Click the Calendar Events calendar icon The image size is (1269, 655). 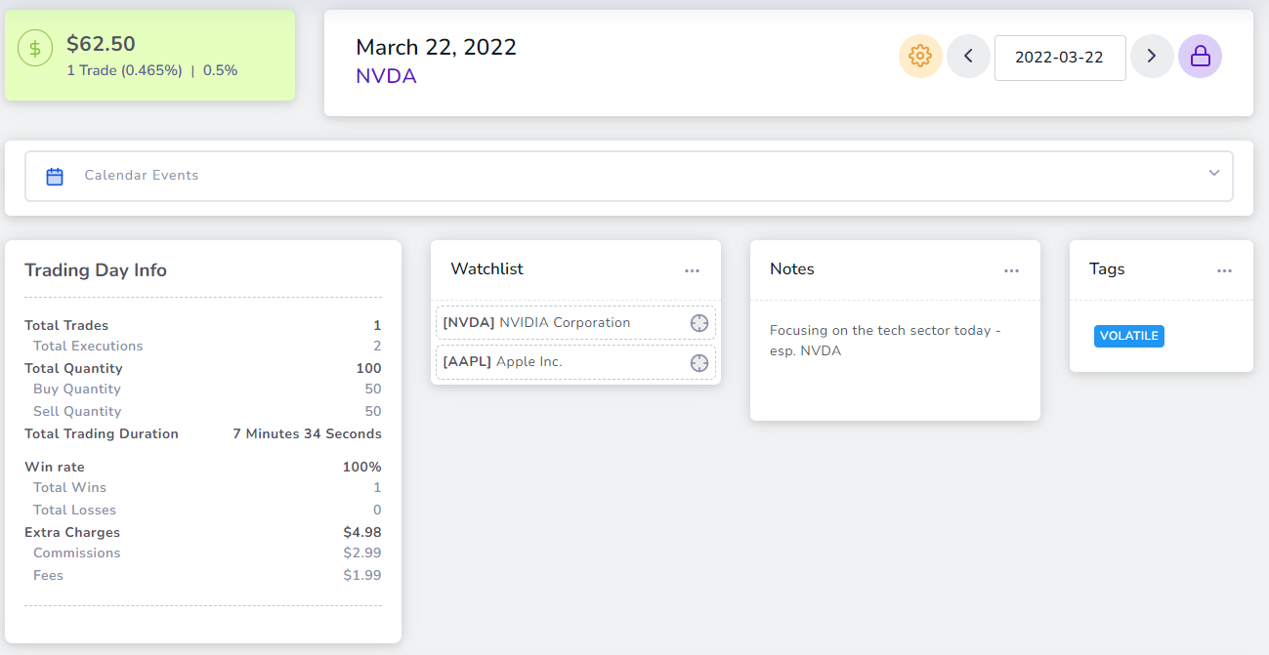point(55,177)
